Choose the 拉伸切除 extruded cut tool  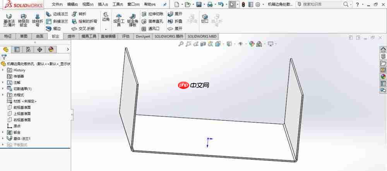pos(152,14)
